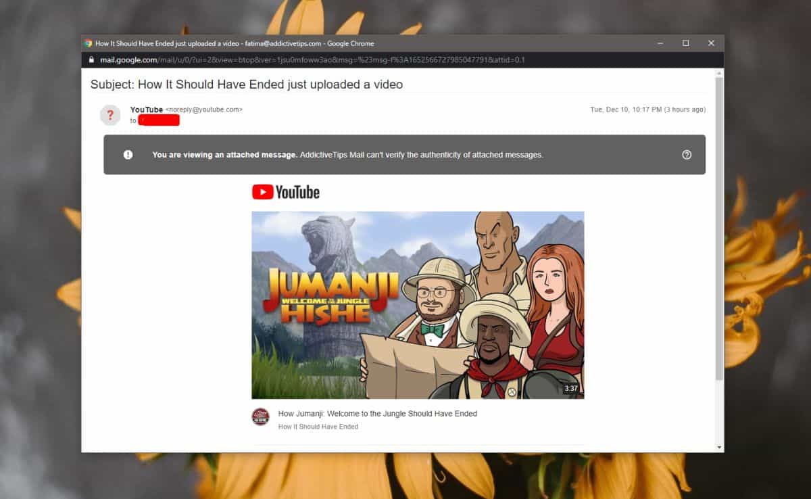Click the exclamation warning icon in banner

[x=128, y=155]
